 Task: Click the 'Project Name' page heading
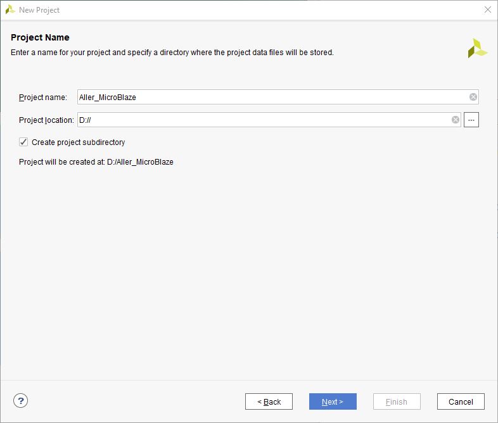40,37
